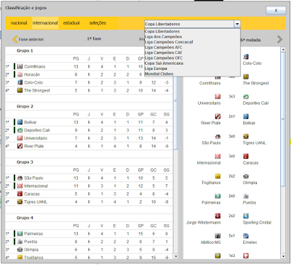The image size is (291, 265).
Task: Click the 5x1 score Atlético MG vs Emelec
Action: (x=232, y=236)
